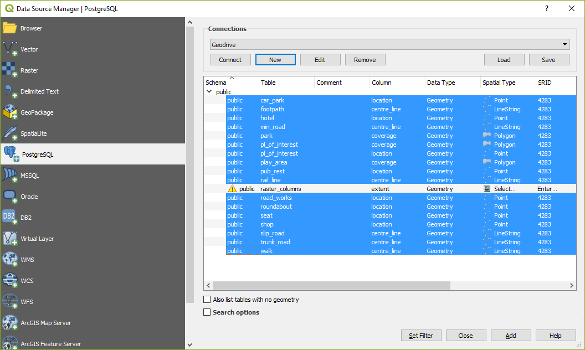
Task: Click the Edit connection button
Action: pyautogui.click(x=320, y=60)
